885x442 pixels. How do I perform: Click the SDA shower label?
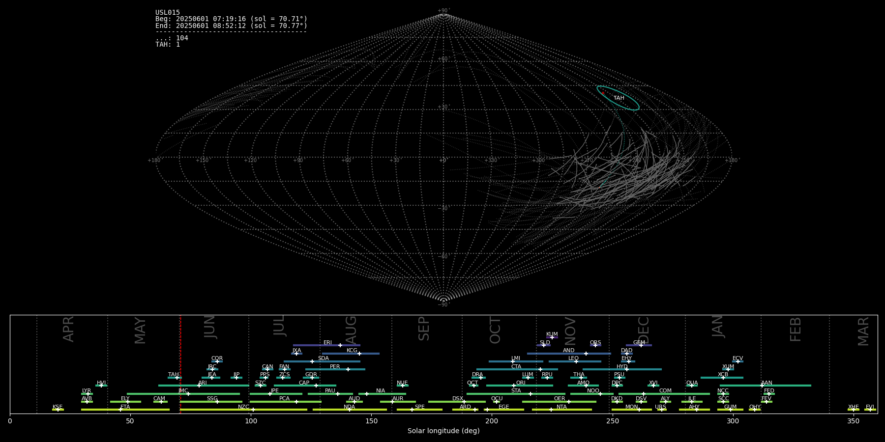click(x=324, y=359)
